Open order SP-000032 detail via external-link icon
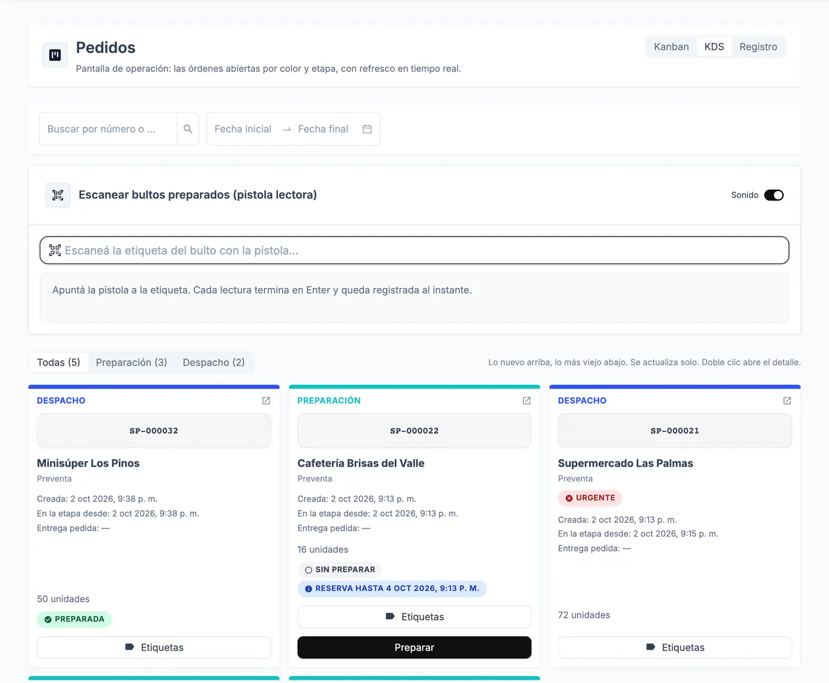Screen dimensions: 829x683 (266, 401)
